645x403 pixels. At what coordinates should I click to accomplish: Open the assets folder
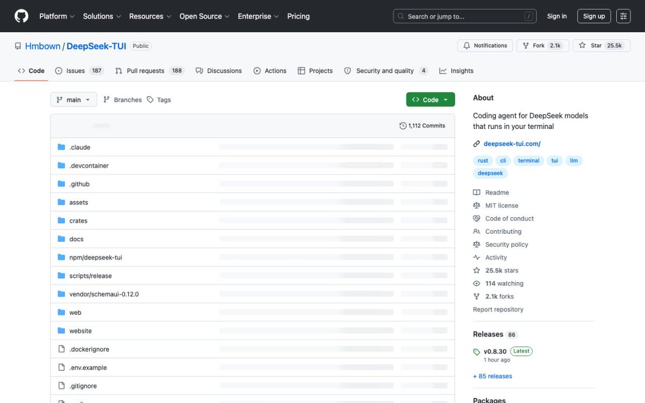[x=78, y=202]
